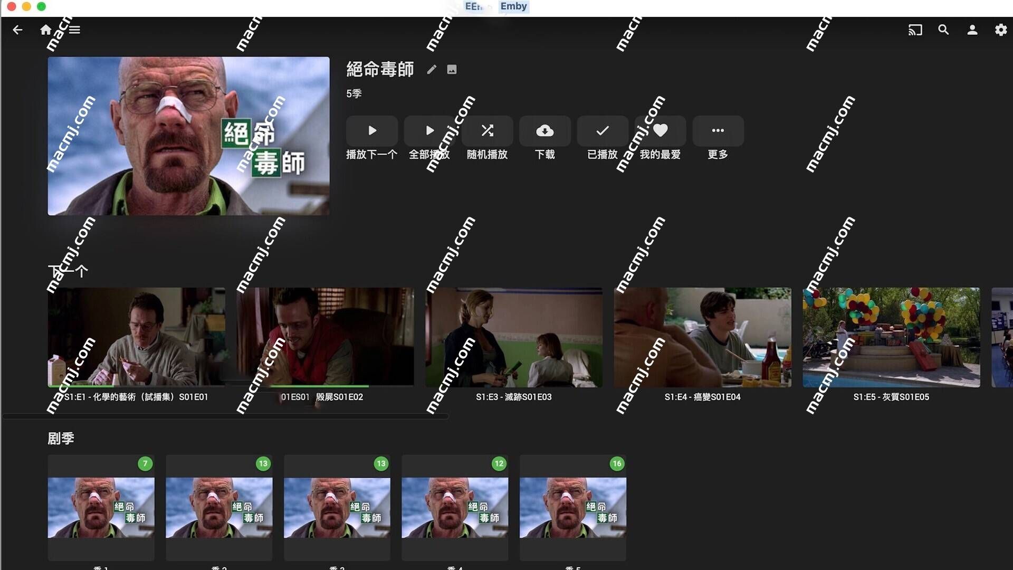Screen dimensions: 1013x570
Task: Click the unplayed count badge 16
Action: tap(617, 464)
